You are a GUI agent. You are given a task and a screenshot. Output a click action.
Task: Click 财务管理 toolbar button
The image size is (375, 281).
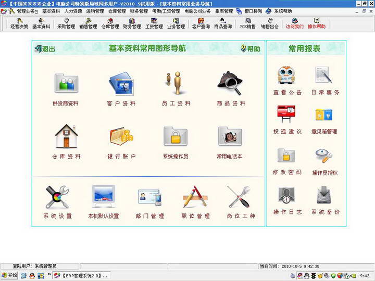[x=132, y=23]
